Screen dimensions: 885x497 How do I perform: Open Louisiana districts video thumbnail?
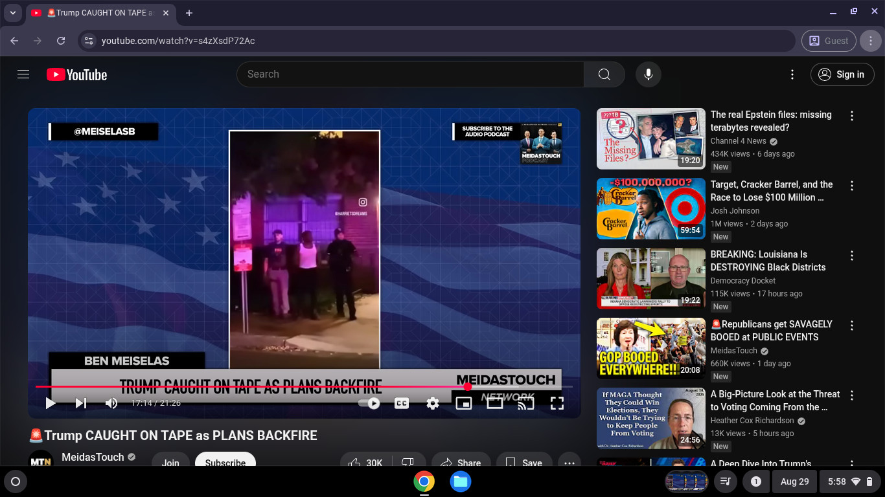point(651,278)
